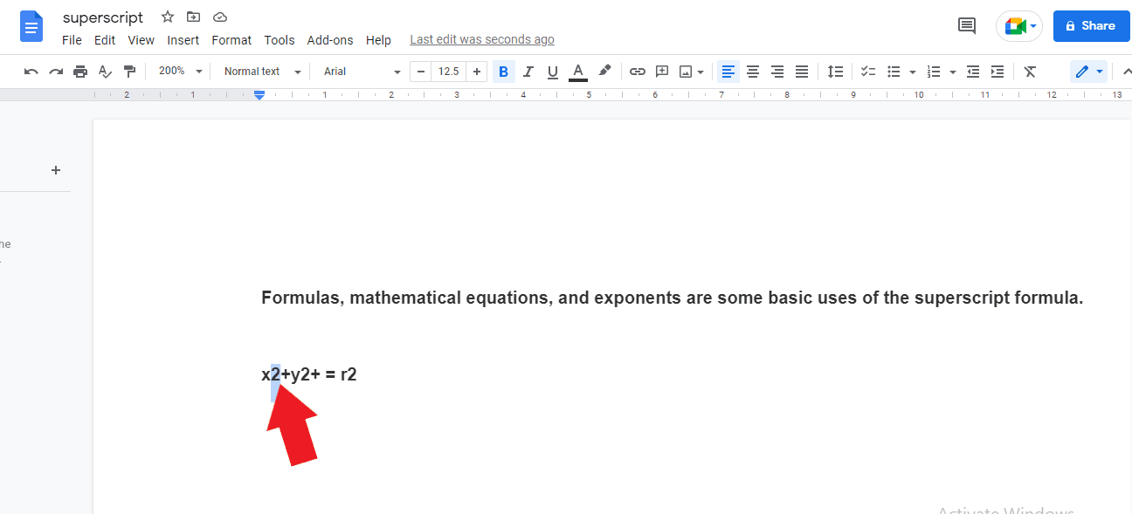Set Right align
Viewport: 1132px width, 514px height.
point(777,72)
